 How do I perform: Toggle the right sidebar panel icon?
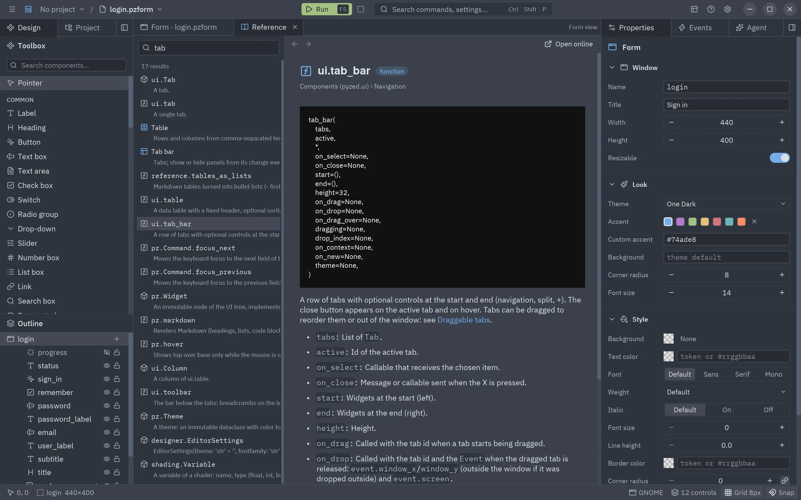pyautogui.click(x=792, y=27)
